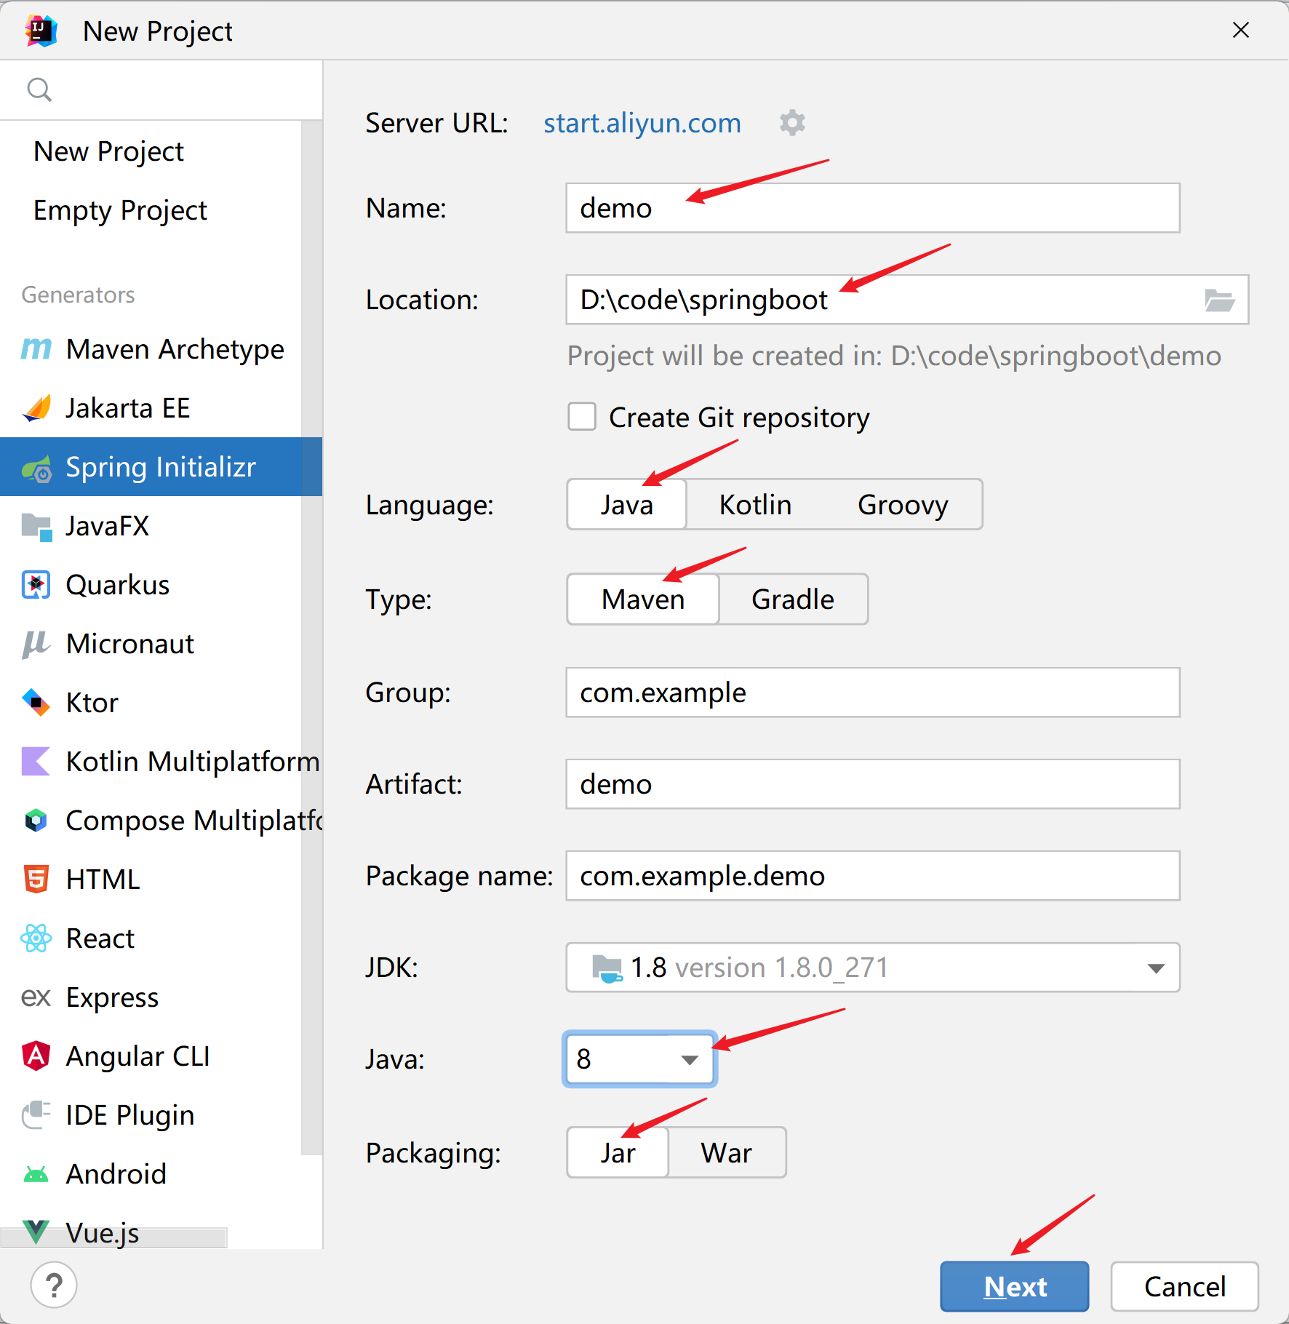Choose Maven build type

pos(643,599)
